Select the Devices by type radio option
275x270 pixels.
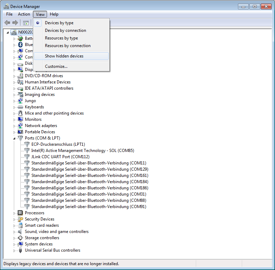pos(59,23)
